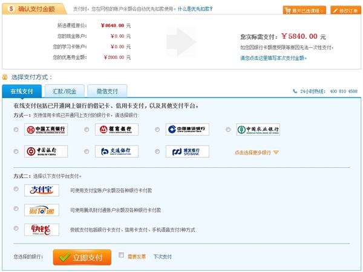363x272 pixels.
Task: Click the Bank of Communications (交通银行) logo
Action: coord(117,151)
